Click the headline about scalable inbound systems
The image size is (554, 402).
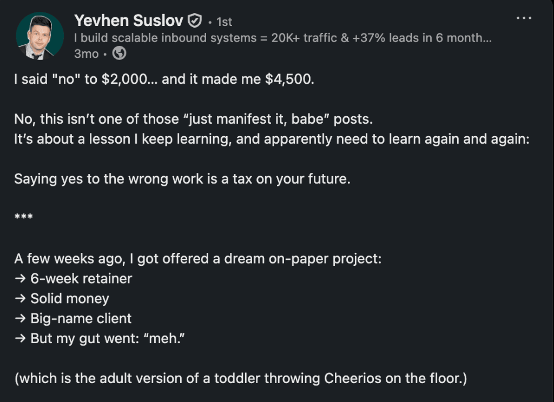pos(282,38)
